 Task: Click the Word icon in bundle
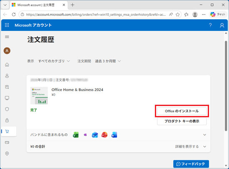point(114,135)
